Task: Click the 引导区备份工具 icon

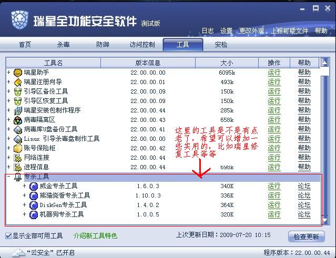Action: click(18, 91)
